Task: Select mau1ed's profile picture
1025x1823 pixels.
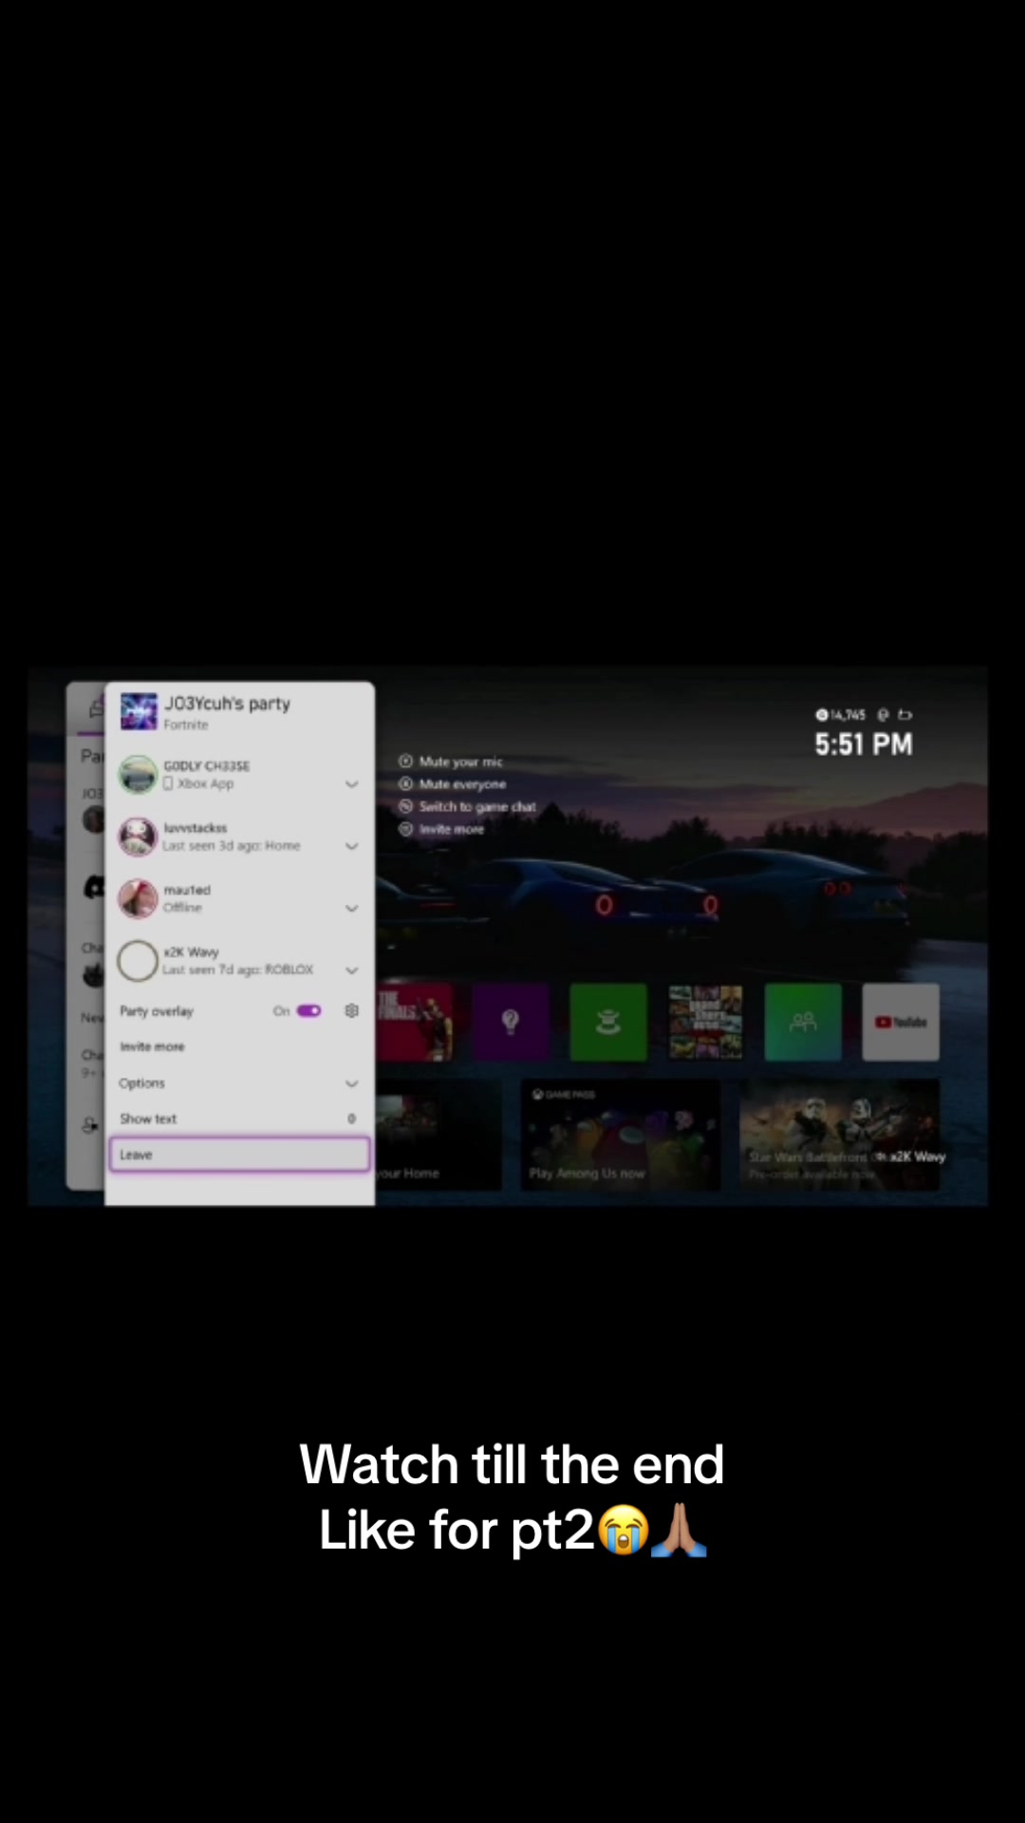Action: point(138,898)
